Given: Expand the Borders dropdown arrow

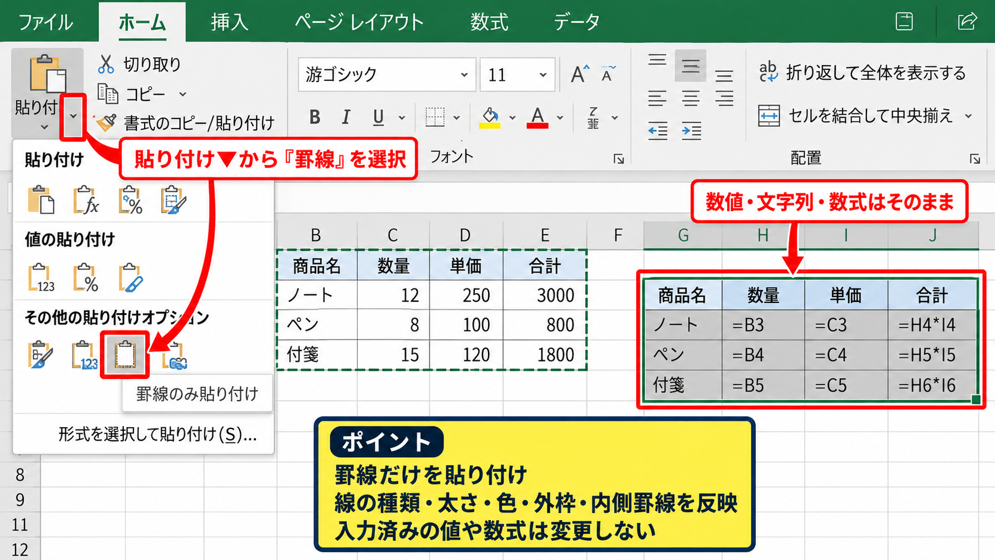Looking at the screenshot, I should [456, 118].
